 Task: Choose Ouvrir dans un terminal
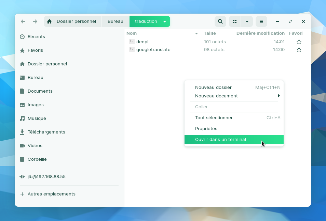pyautogui.click(x=220, y=139)
